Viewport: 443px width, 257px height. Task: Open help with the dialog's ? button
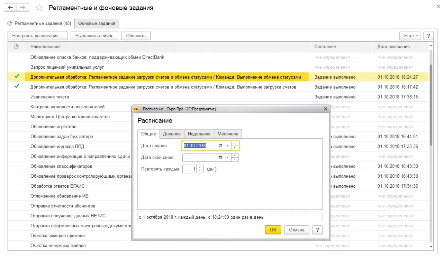(317, 230)
